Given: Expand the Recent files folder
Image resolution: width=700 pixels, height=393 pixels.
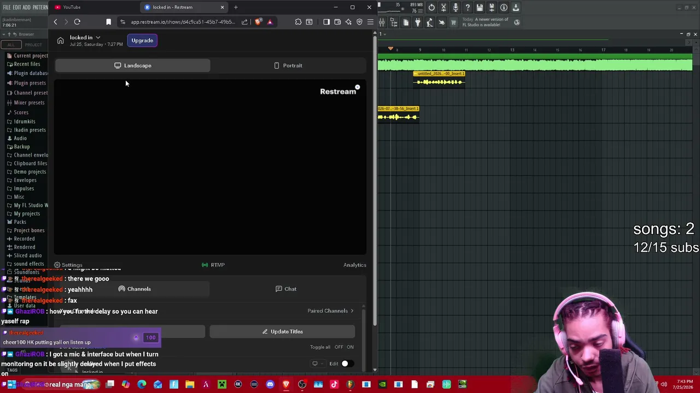Looking at the screenshot, I should tap(24, 64).
